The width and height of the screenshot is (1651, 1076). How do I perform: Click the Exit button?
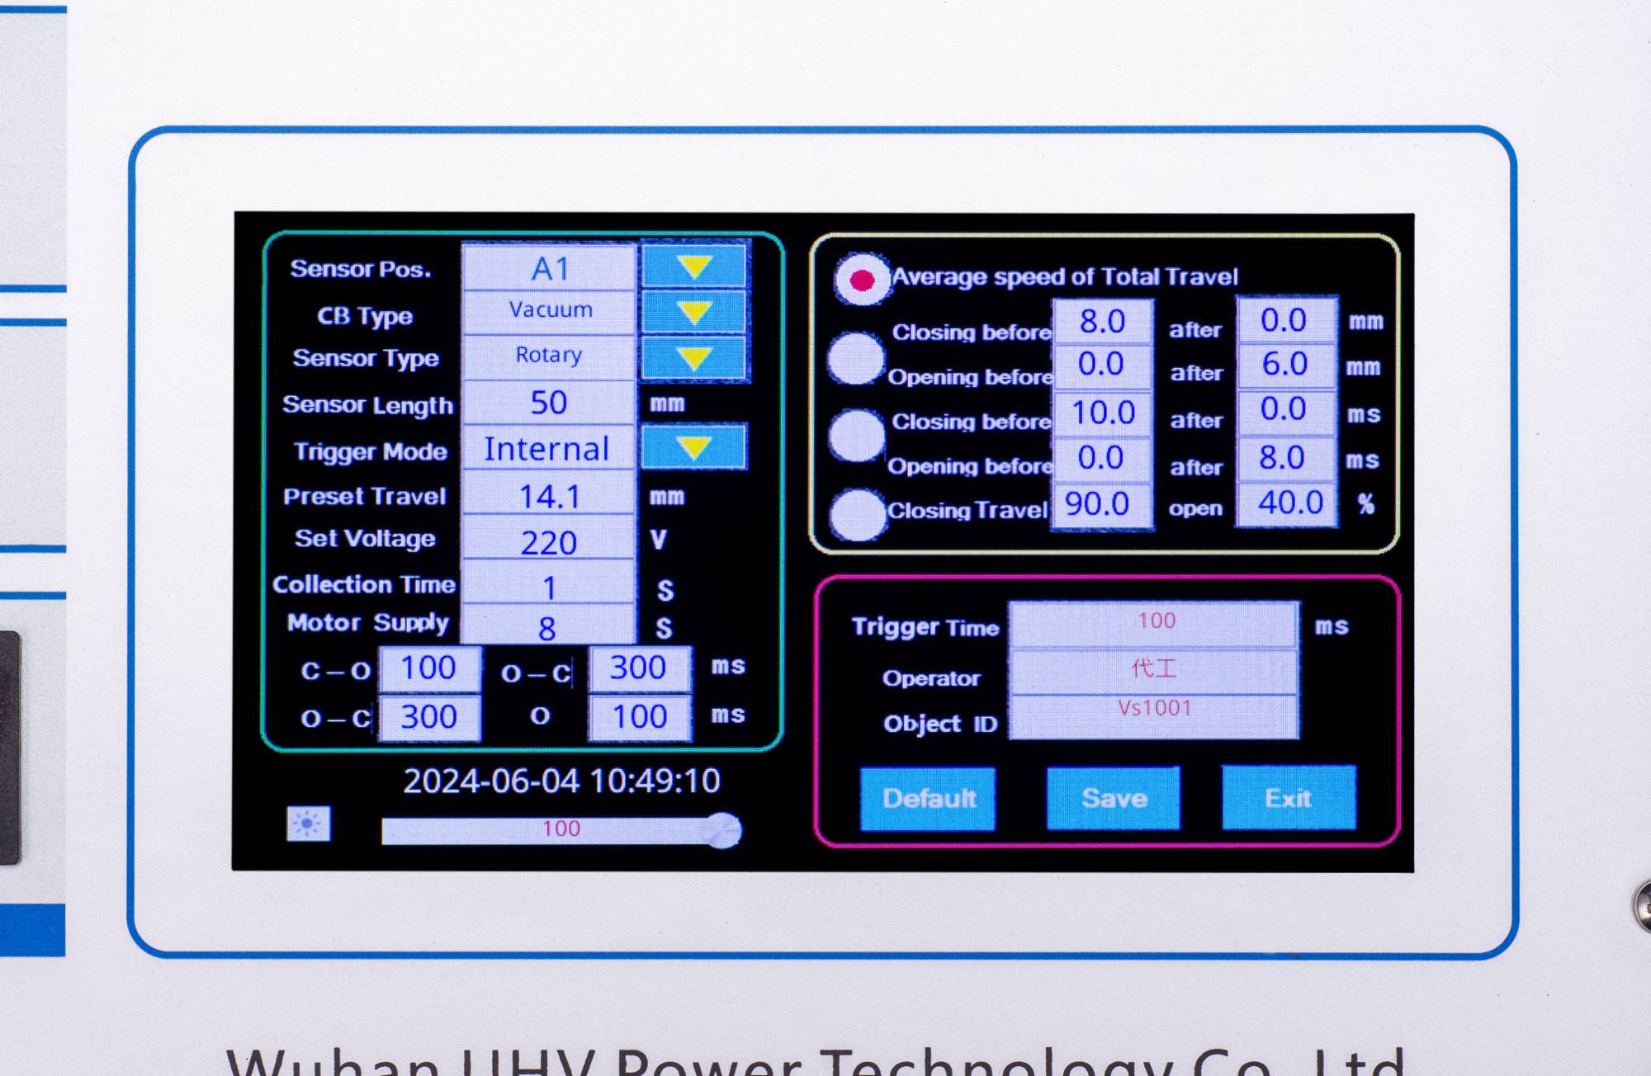click(x=1289, y=797)
